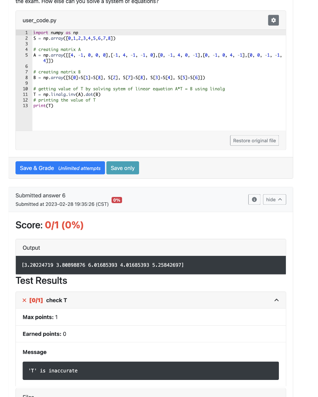Click Save & Grade button
This screenshot has width=318, height=397.
click(60, 168)
